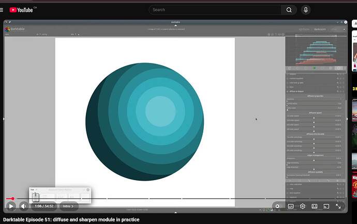This screenshot has height=224, width=357.
Task: Switch the player to theater mode
Action: (315, 206)
